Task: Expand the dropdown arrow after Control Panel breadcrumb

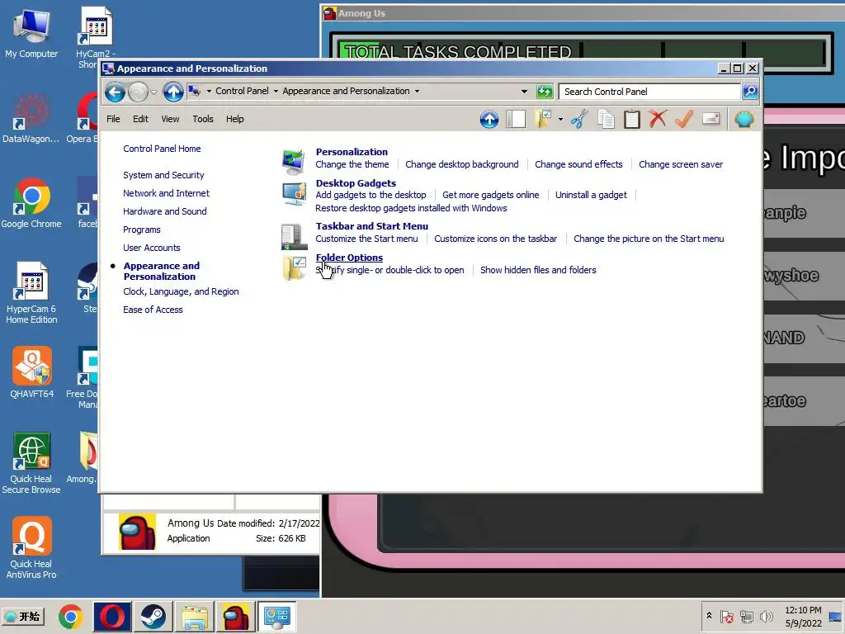Action: point(276,91)
